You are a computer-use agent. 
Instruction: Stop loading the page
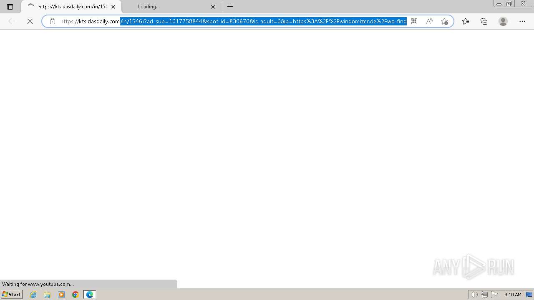(30, 21)
